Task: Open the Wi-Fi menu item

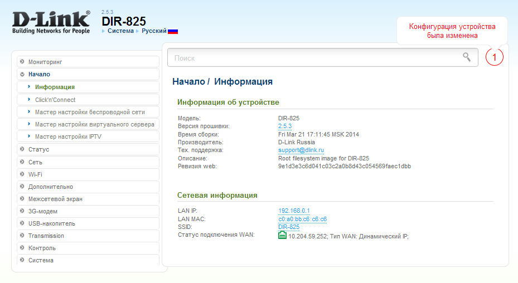Action: click(88, 174)
